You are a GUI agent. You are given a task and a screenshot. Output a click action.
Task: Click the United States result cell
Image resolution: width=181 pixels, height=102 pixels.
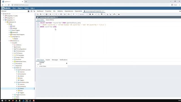53,66
